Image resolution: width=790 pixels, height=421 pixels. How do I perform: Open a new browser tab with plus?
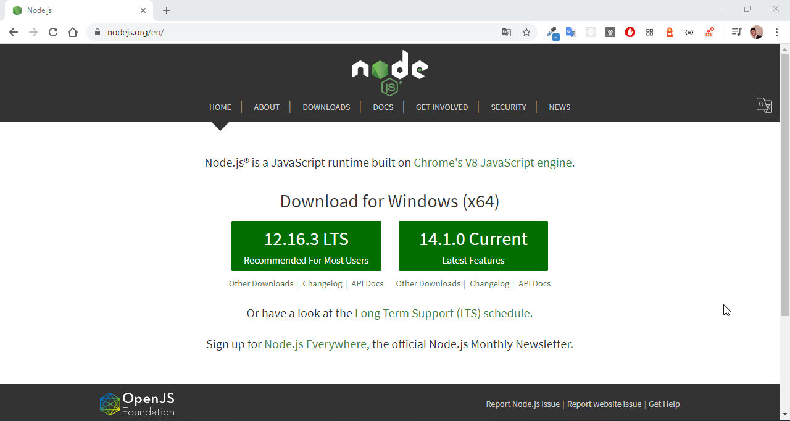click(x=167, y=10)
